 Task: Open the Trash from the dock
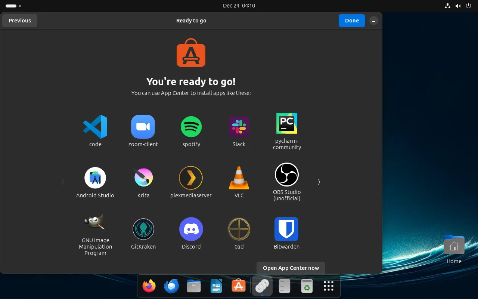[x=307, y=286]
